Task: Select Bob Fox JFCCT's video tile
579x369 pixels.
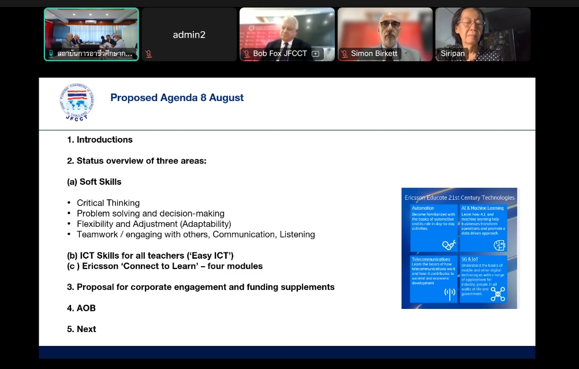Action: tap(287, 34)
